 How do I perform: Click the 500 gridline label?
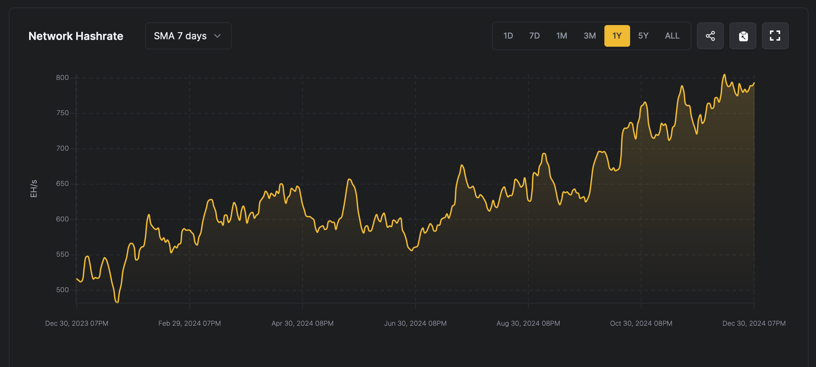(62, 290)
